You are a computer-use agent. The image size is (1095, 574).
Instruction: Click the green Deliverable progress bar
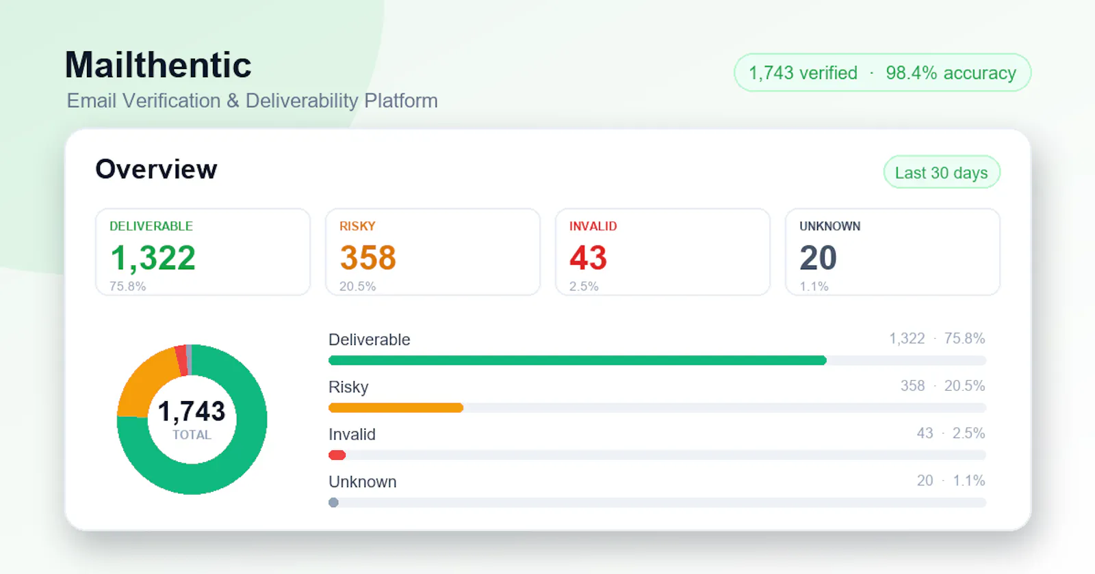578,360
